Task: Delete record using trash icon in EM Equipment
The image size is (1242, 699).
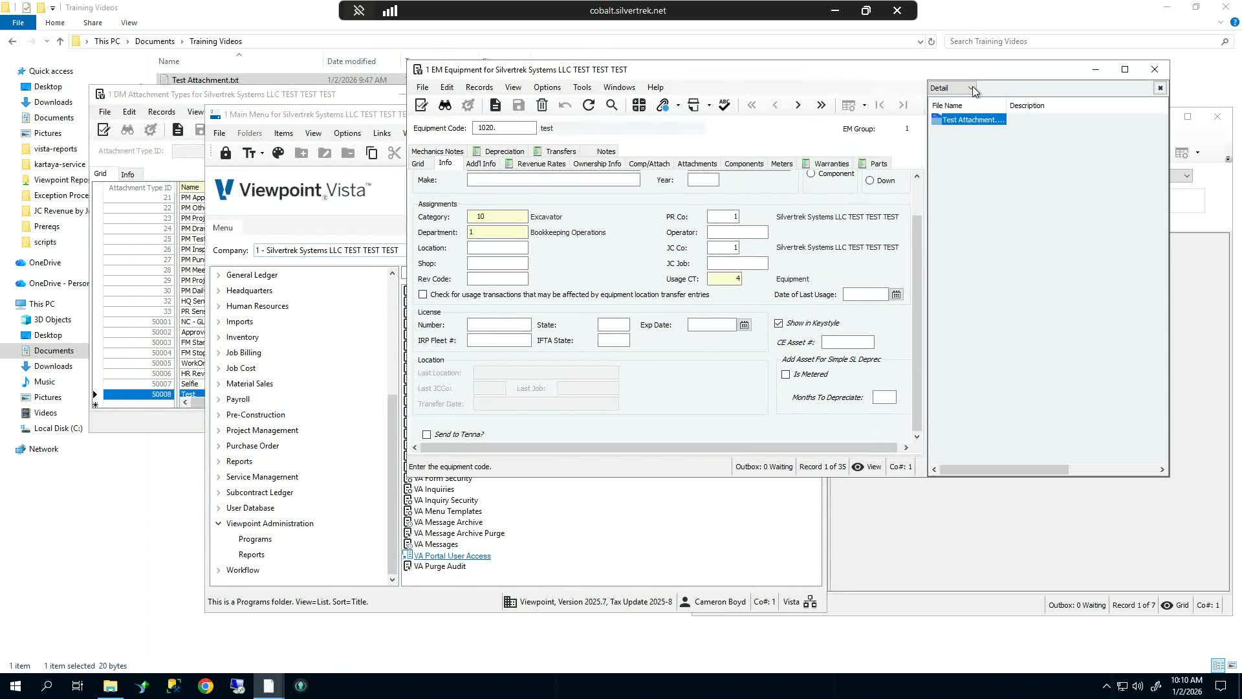Action: (542, 105)
